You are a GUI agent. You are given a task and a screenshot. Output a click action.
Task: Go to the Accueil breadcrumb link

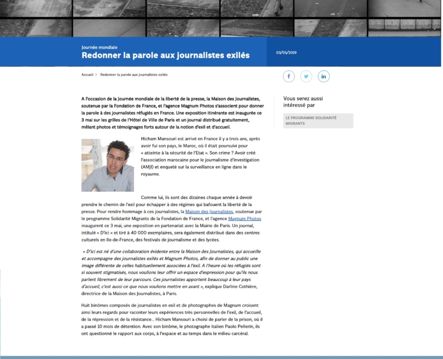pyautogui.click(x=87, y=75)
